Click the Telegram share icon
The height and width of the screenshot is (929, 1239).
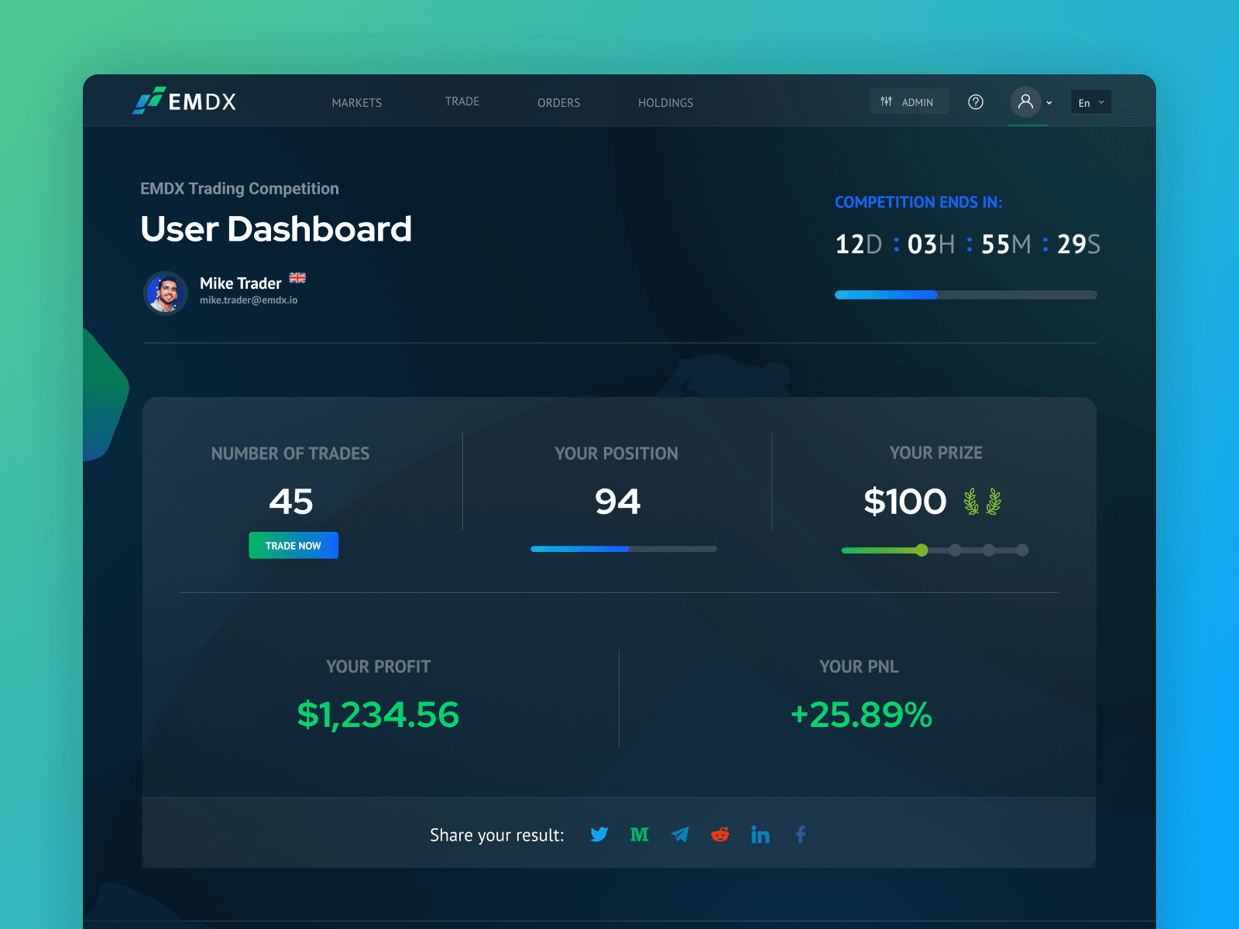pyautogui.click(x=680, y=835)
